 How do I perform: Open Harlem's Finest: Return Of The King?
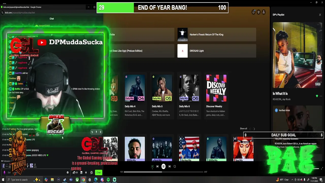(x=217, y=35)
